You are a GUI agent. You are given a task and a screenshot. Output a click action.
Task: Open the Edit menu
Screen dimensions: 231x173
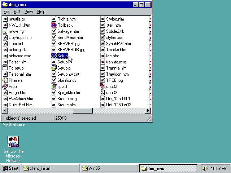[x=17, y=12]
